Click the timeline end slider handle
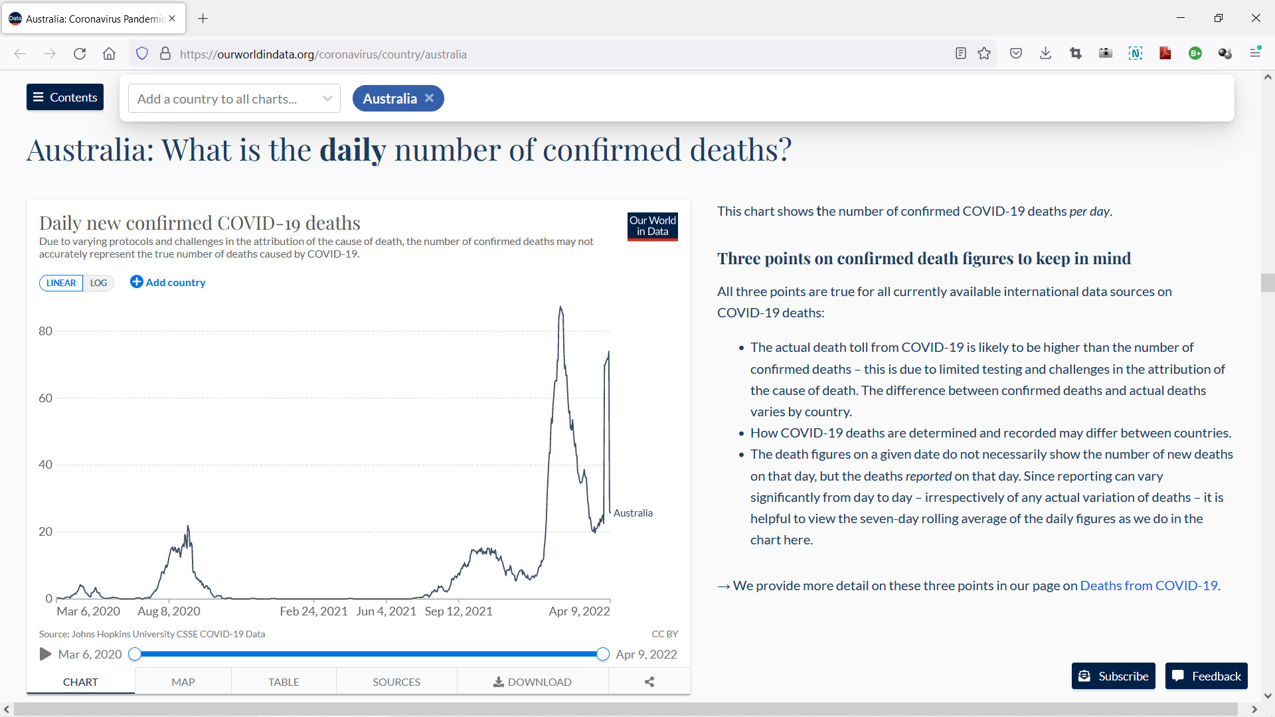The height and width of the screenshot is (717, 1275). 602,654
